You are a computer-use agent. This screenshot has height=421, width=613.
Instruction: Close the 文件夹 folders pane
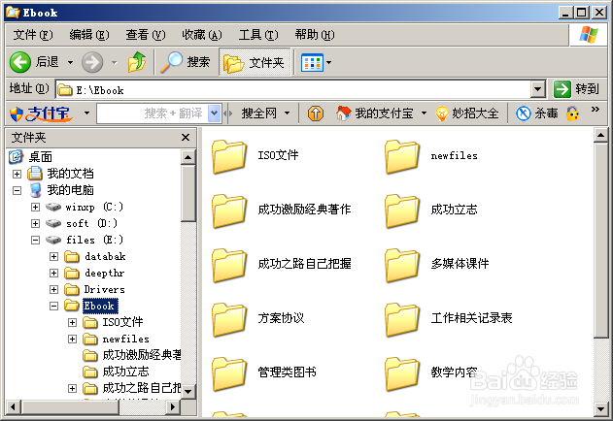click(186, 137)
